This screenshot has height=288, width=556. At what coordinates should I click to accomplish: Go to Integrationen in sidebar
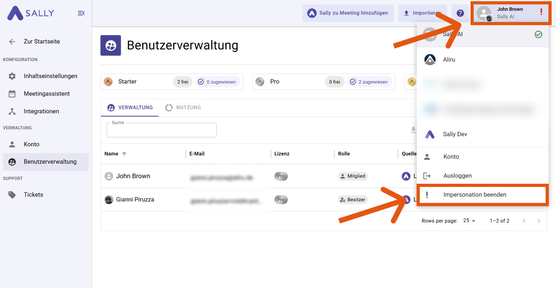pos(41,111)
